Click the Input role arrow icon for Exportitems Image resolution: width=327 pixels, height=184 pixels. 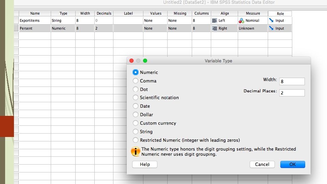click(271, 20)
